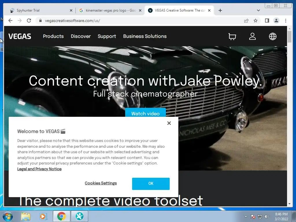Open a new tab with plus button
The width and height of the screenshot is (296, 222).
coord(220,10)
